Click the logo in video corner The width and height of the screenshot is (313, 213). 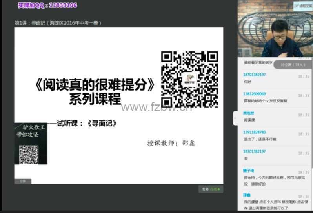click(303, 6)
